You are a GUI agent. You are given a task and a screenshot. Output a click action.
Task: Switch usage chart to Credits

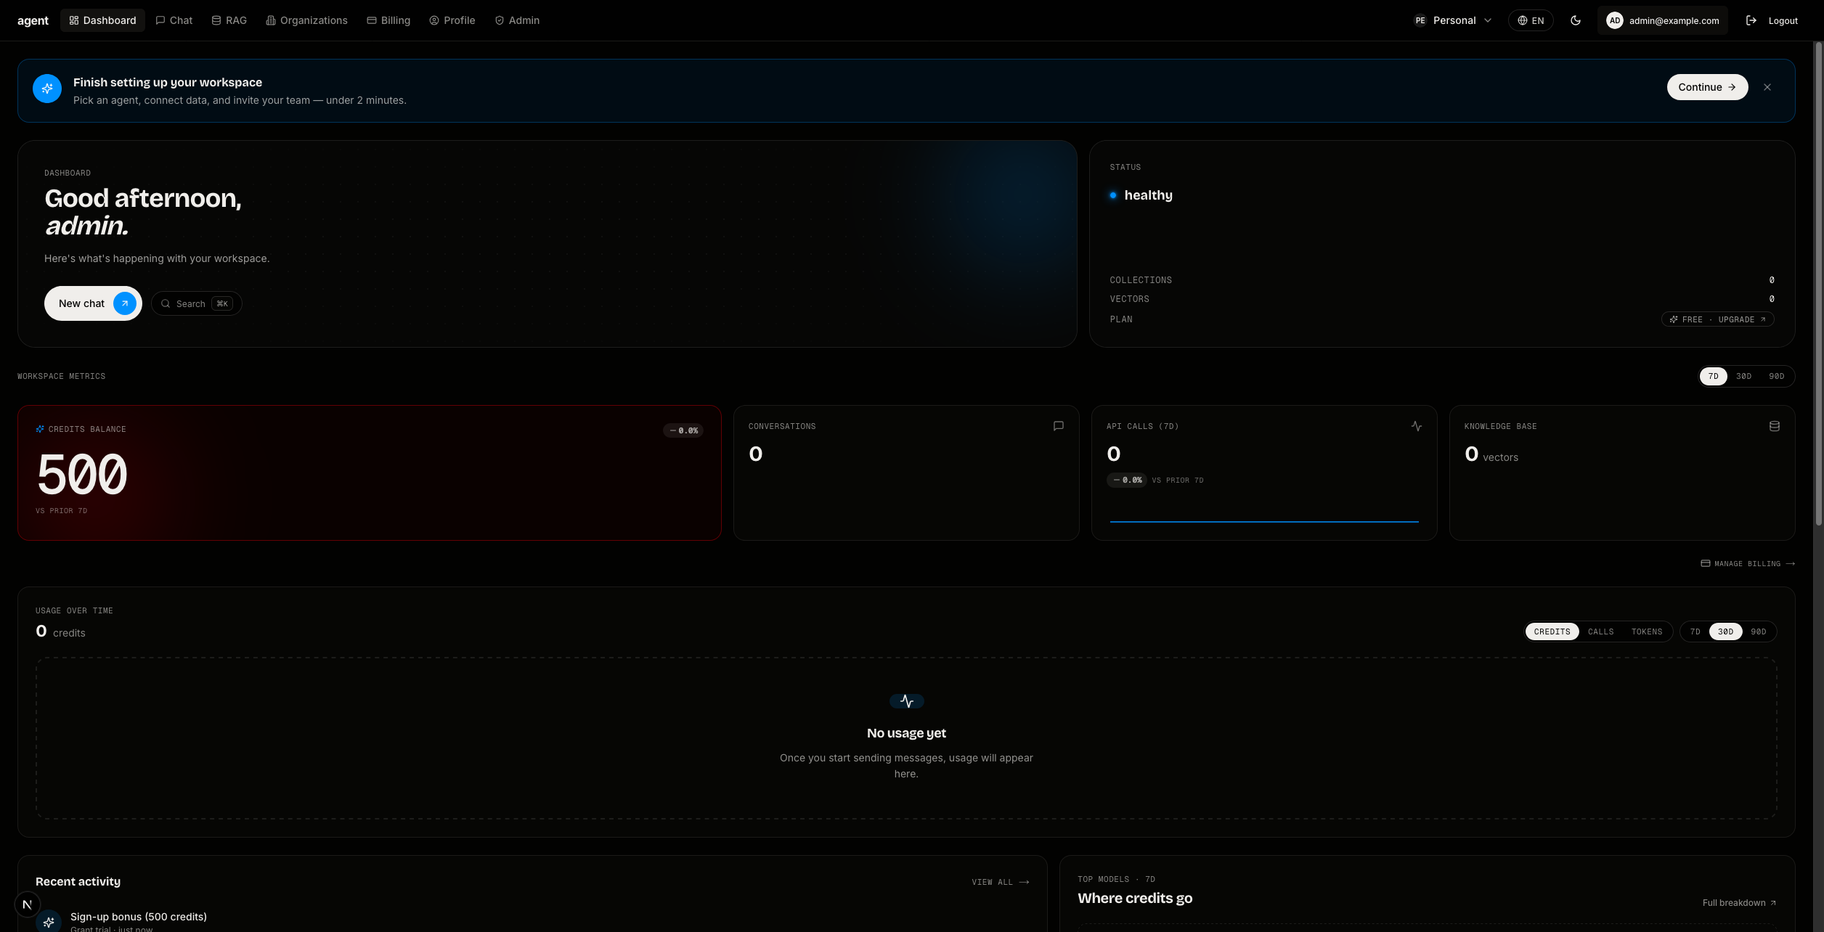(x=1552, y=631)
